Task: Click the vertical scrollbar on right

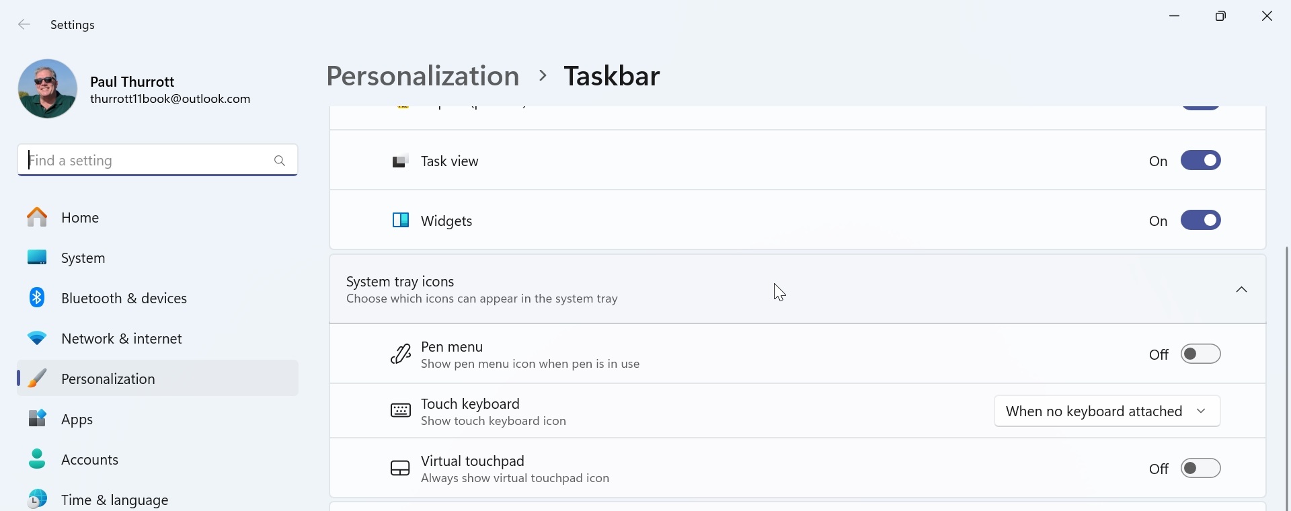Action: coord(1286,377)
